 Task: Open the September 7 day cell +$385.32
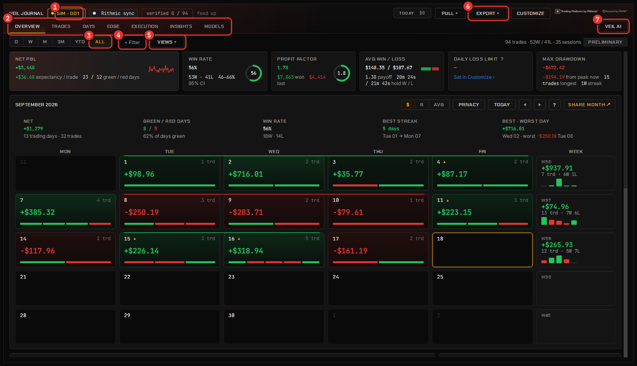[x=65, y=211]
